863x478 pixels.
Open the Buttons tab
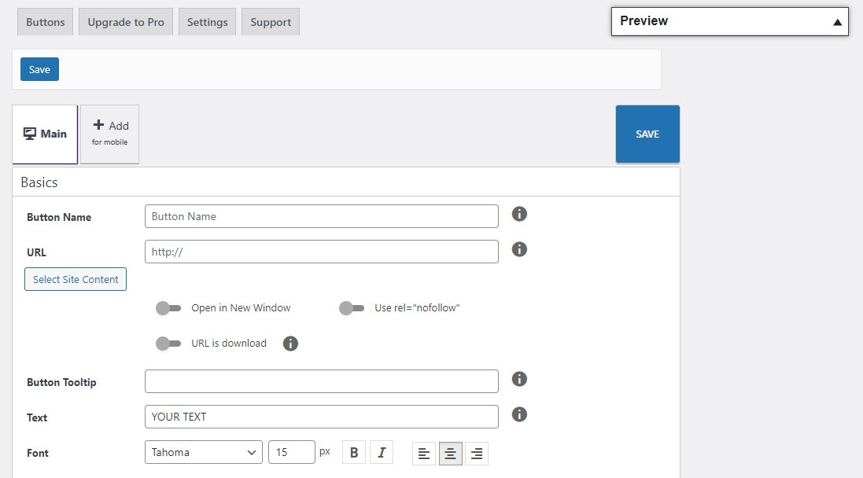(x=45, y=22)
